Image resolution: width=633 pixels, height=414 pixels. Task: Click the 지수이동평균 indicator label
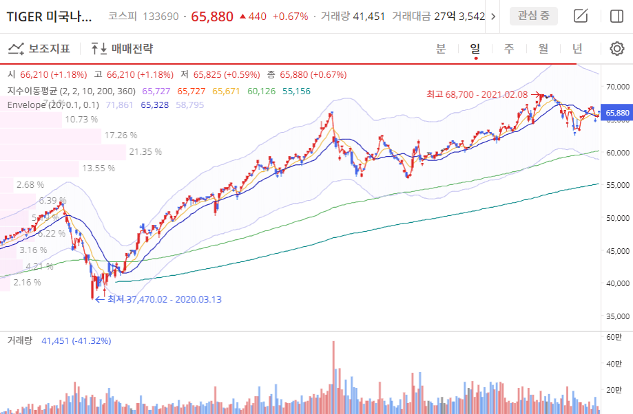71,91
